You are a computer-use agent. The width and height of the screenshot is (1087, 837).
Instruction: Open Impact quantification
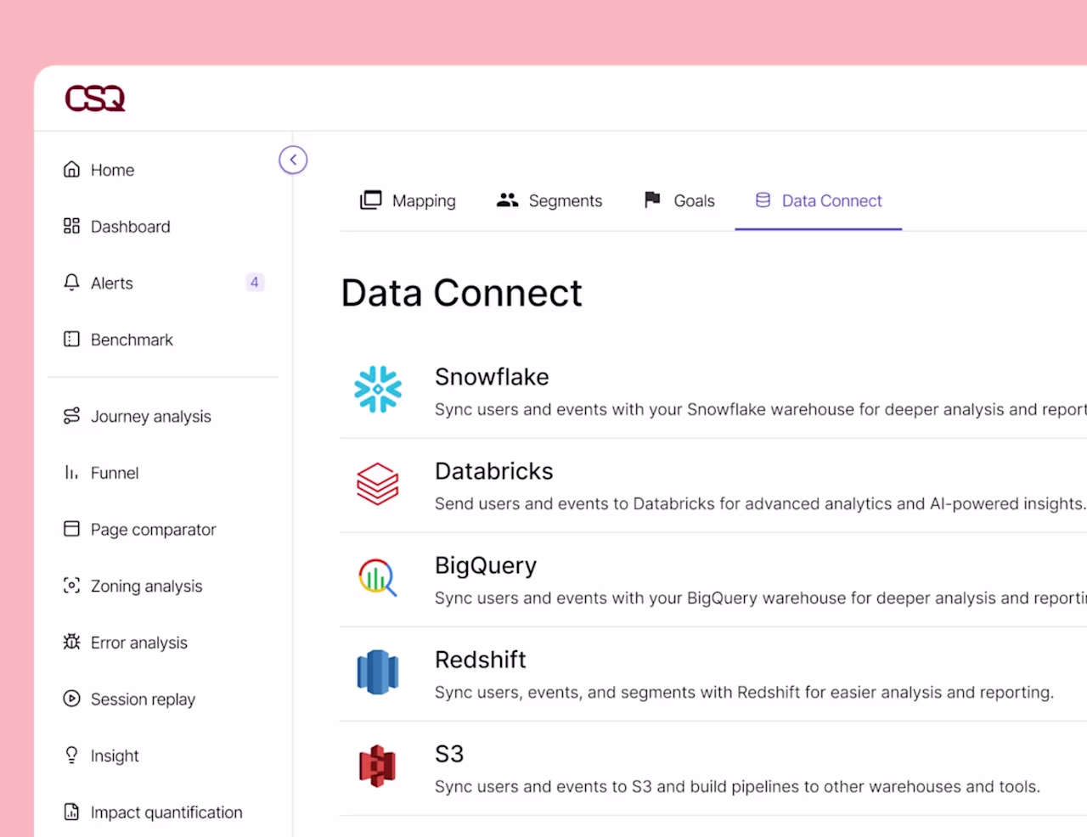click(166, 812)
